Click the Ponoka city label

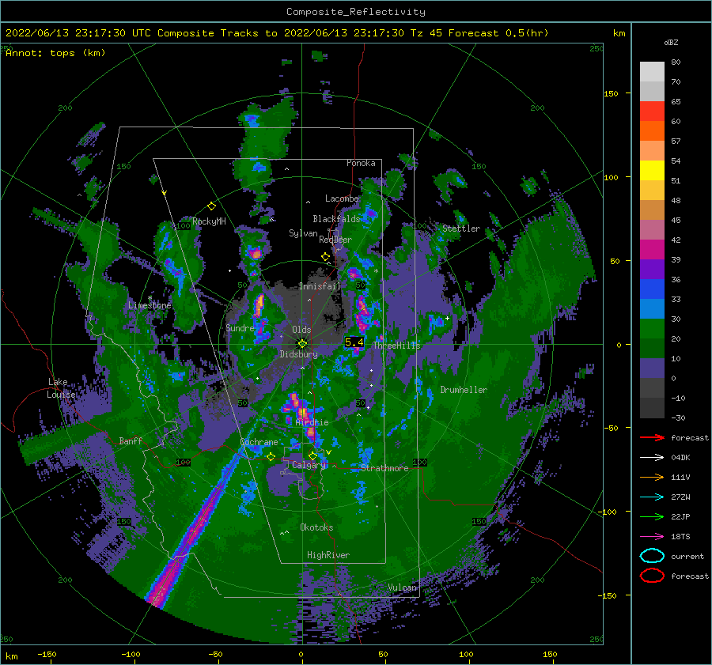tap(361, 163)
